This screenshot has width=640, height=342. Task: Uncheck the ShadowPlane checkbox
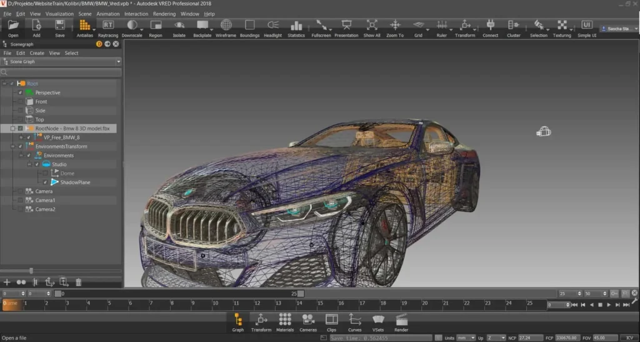coord(45,182)
